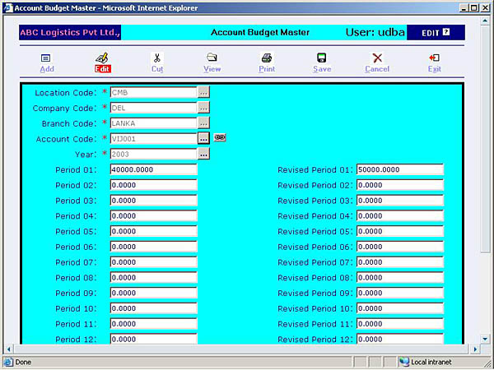Click the Period 01 input field
The height and width of the screenshot is (370, 494).
pos(153,169)
